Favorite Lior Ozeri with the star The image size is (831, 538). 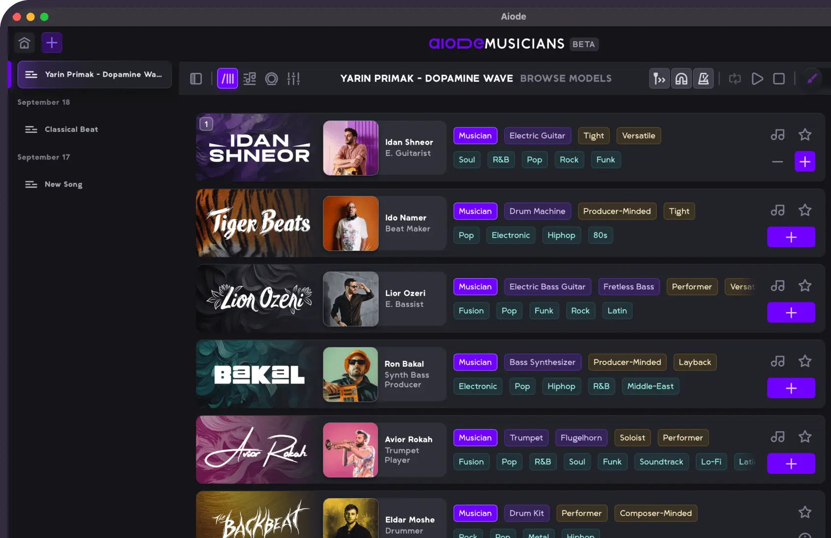click(x=805, y=286)
